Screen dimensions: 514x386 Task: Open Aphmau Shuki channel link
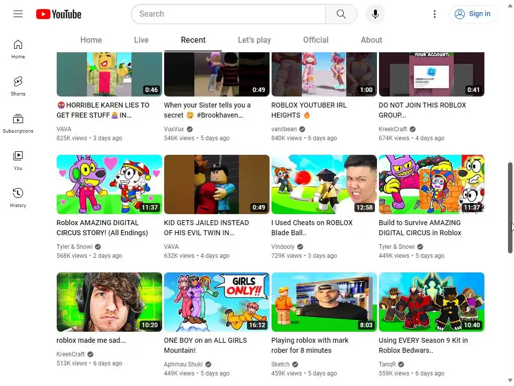click(183, 364)
